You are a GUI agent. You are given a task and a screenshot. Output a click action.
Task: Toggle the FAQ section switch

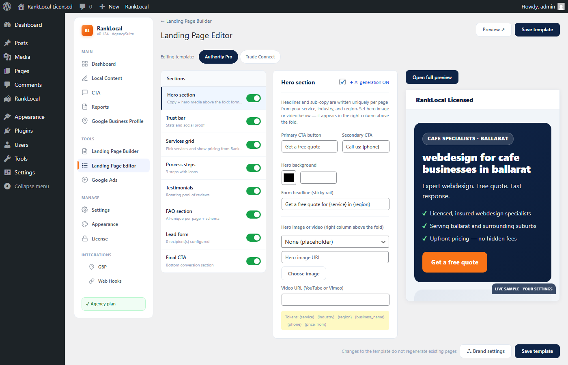[x=254, y=215]
